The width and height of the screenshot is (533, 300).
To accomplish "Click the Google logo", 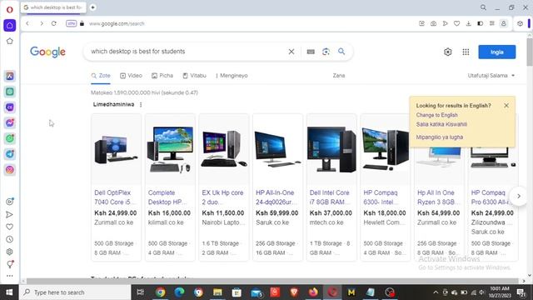I will click(x=47, y=52).
